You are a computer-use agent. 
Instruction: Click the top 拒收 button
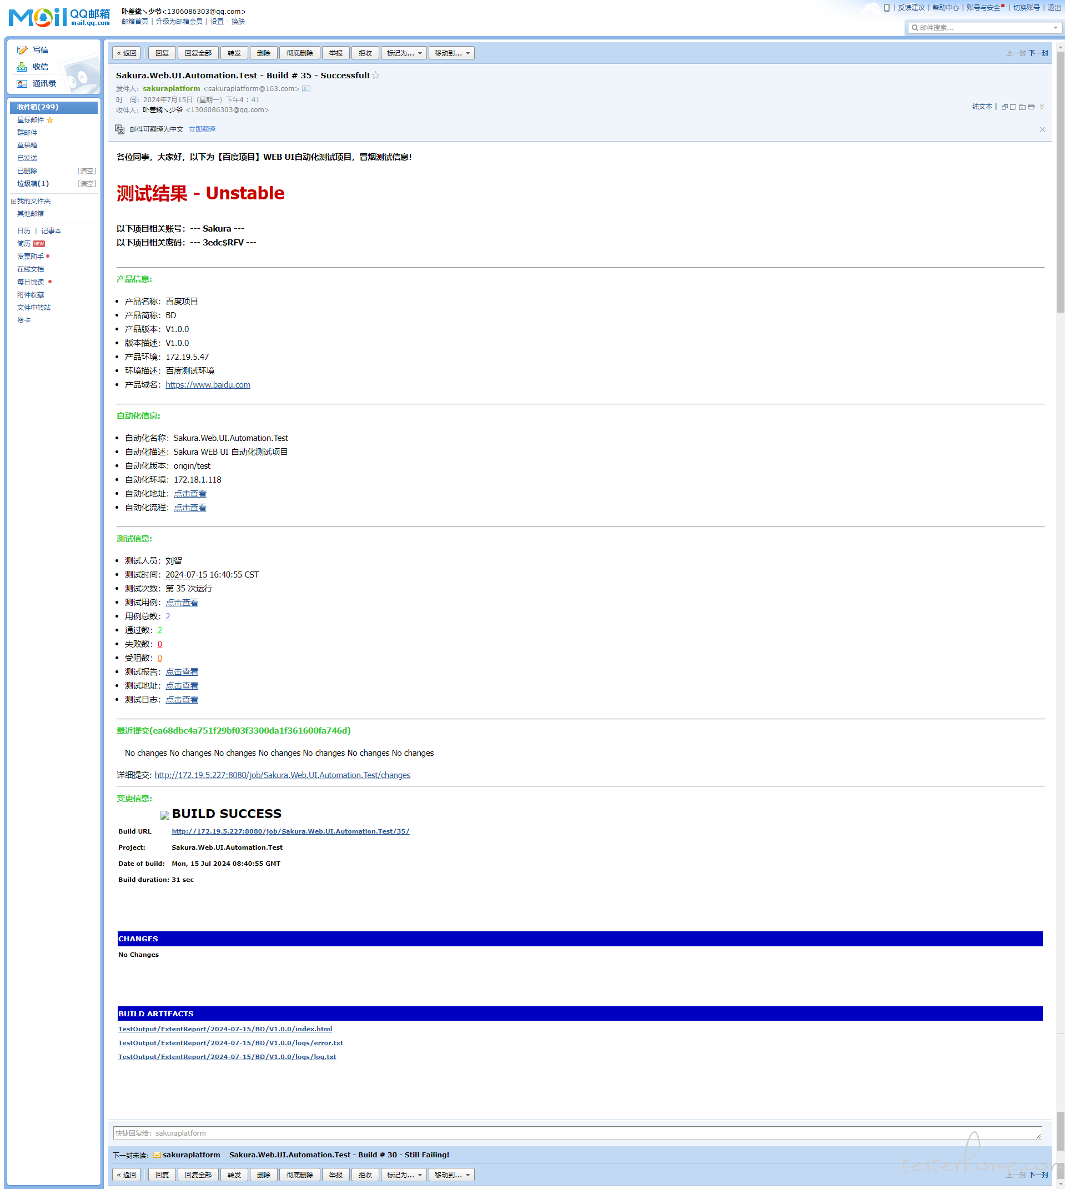pyautogui.click(x=365, y=53)
